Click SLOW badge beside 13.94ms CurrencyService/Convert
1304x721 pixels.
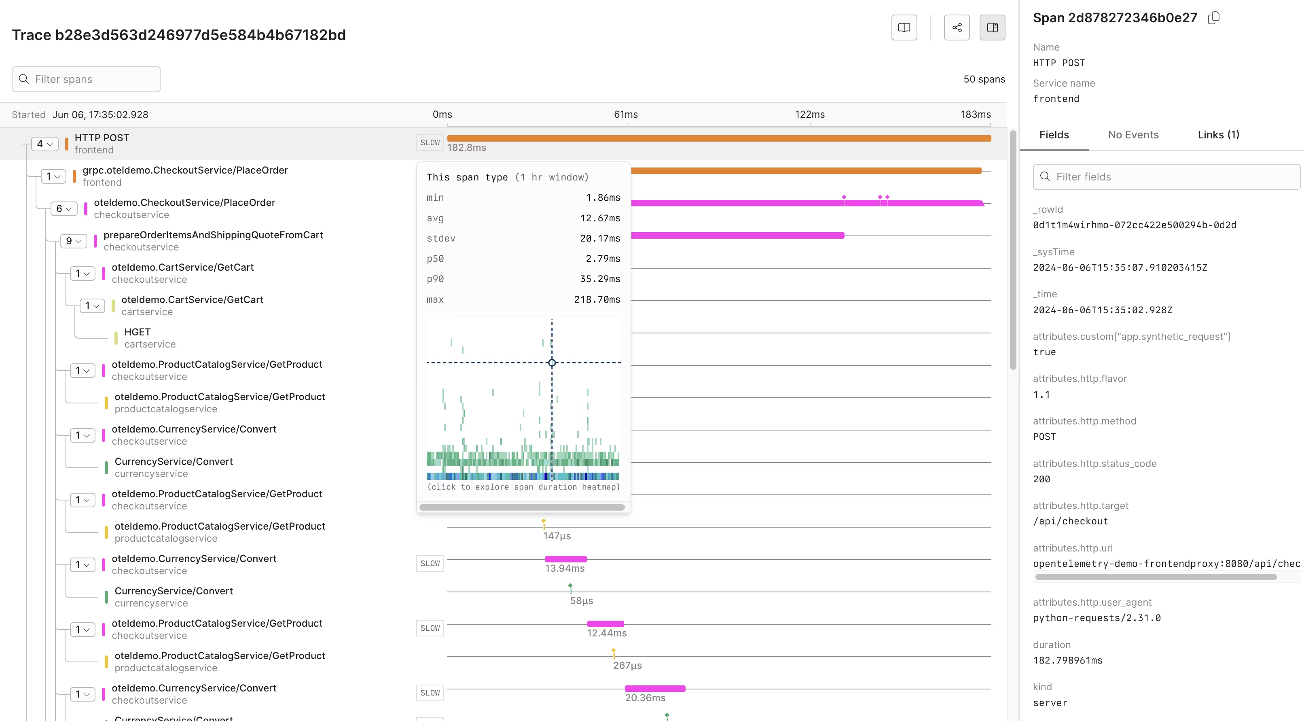[430, 564]
